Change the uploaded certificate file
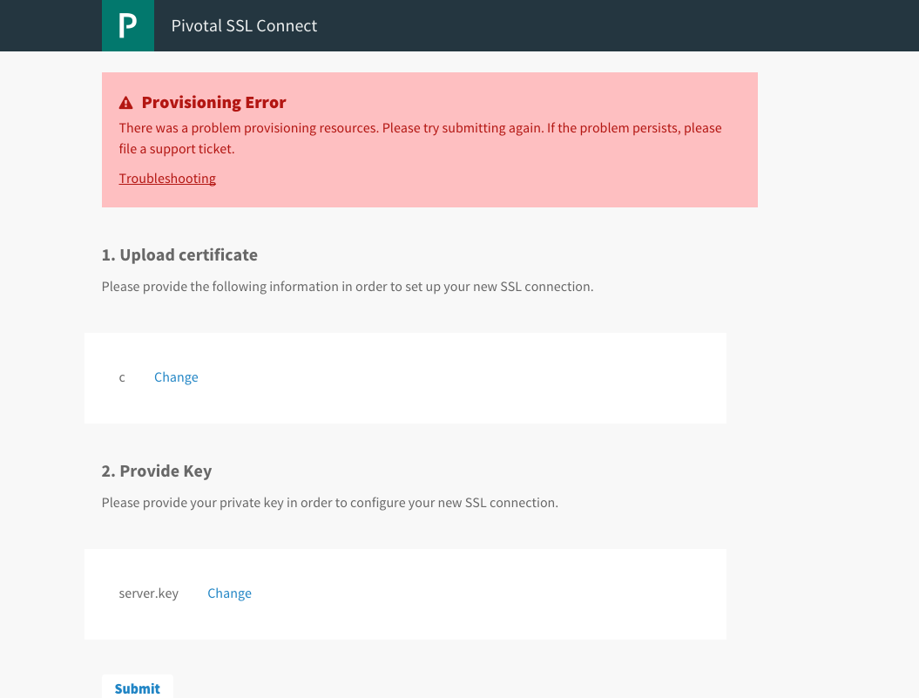 click(x=176, y=377)
